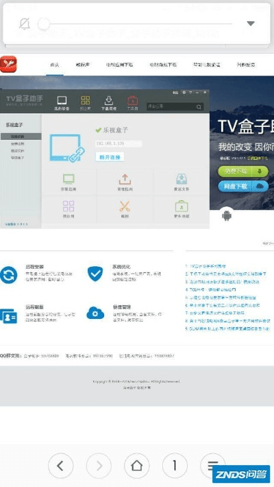Click the TV盒子助手 search field
274x487 pixels.
click(x=175, y=106)
